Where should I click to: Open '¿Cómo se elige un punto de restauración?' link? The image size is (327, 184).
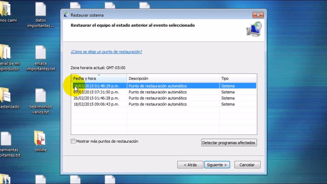[107, 52]
